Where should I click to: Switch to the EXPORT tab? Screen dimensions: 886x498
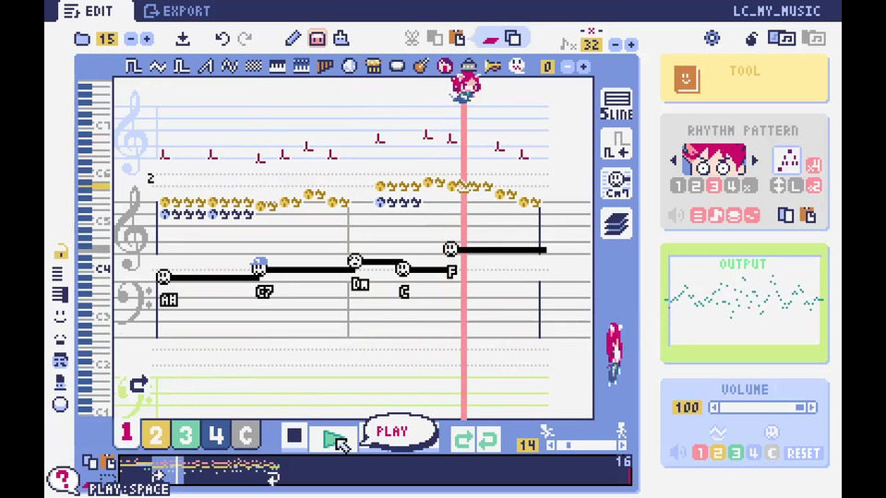coord(177,11)
